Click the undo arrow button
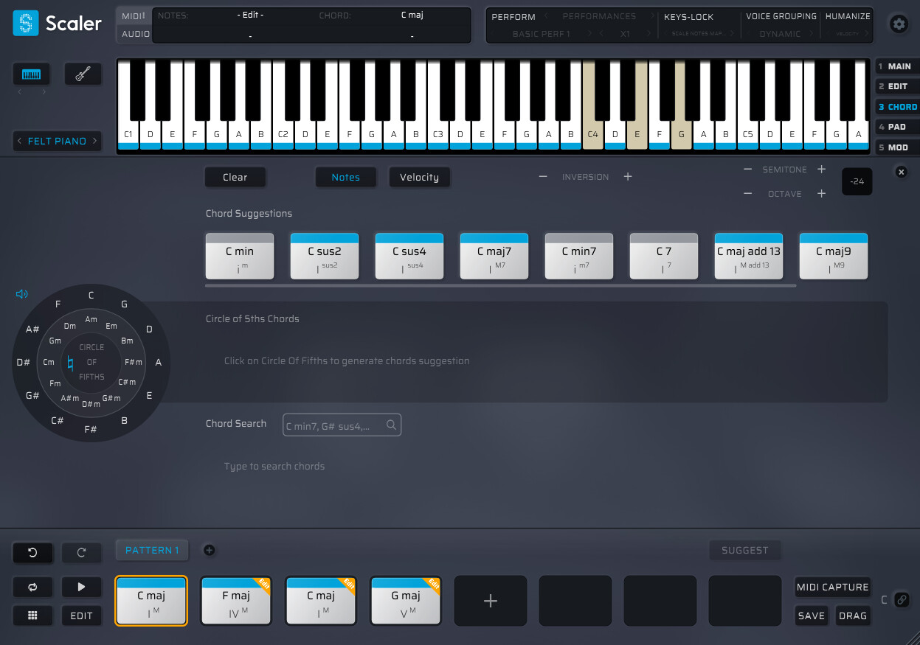The image size is (920, 645). click(x=32, y=552)
